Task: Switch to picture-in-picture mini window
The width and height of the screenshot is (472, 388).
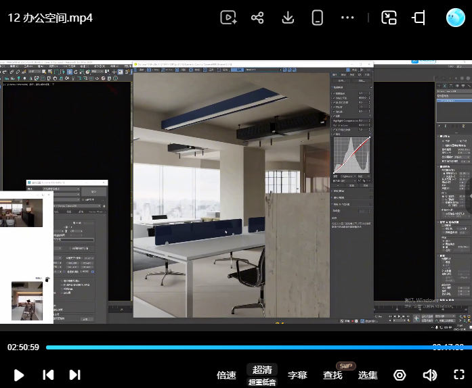Action: click(x=389, y=18)
